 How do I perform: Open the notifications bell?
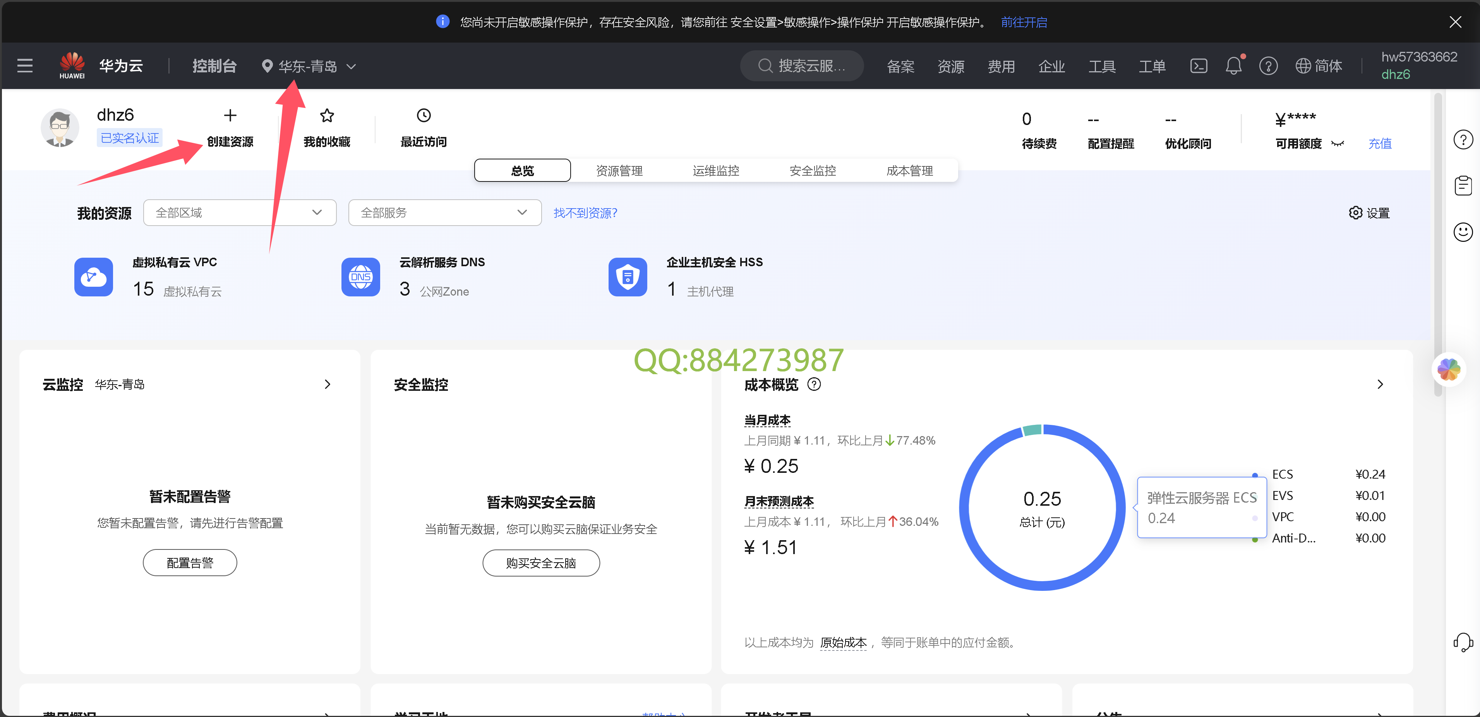(1233, 66)
